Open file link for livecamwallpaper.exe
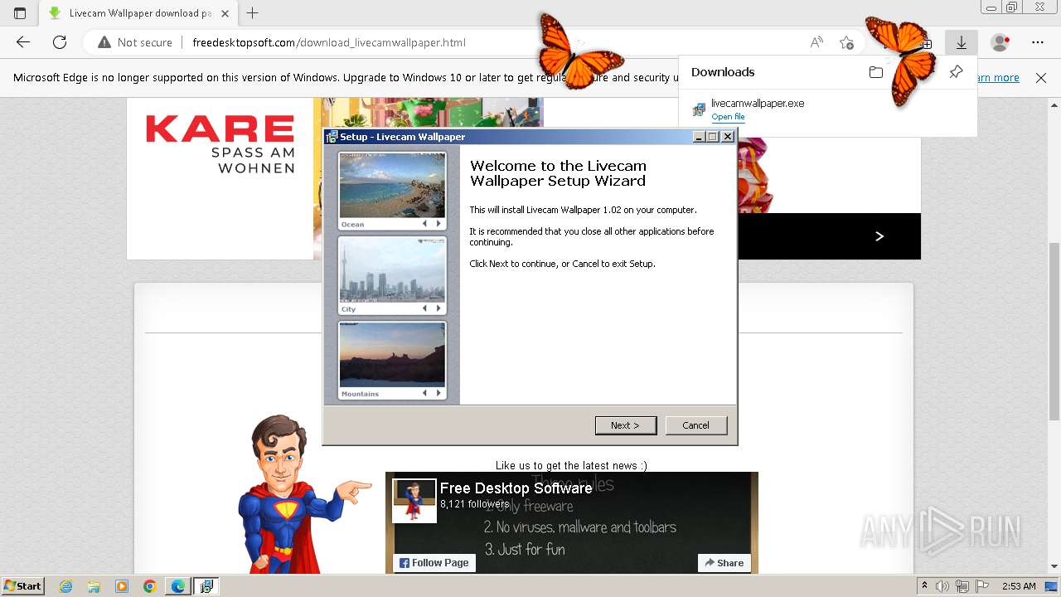The height and width of the screenshot is (597, 1061). coord(728,117)
